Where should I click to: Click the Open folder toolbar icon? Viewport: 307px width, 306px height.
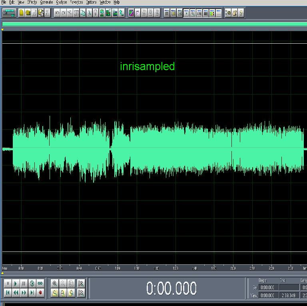click(x=28, y=13)
